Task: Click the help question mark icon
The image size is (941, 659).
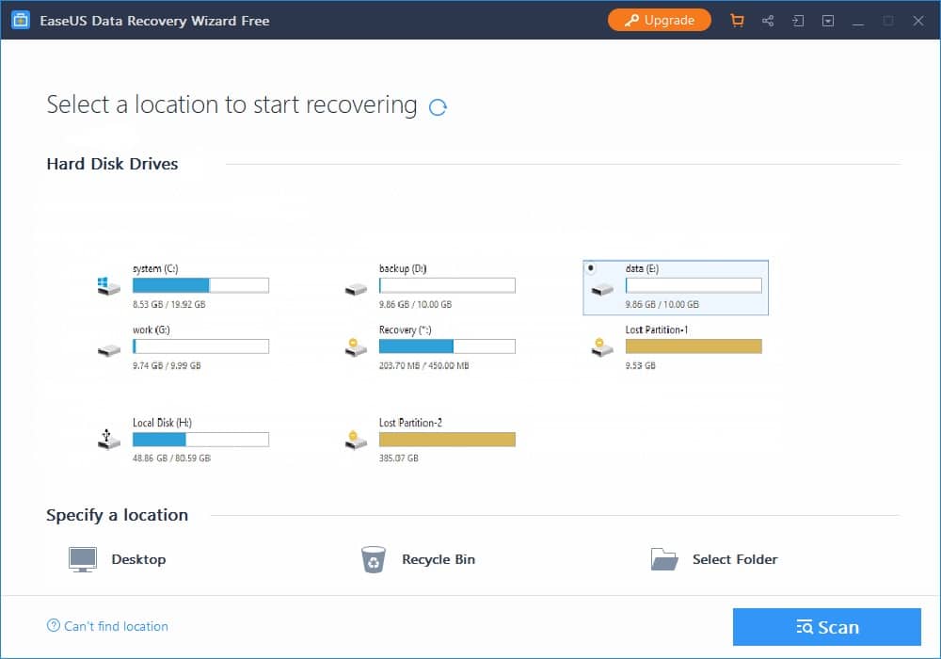Action: pos(54,625)
